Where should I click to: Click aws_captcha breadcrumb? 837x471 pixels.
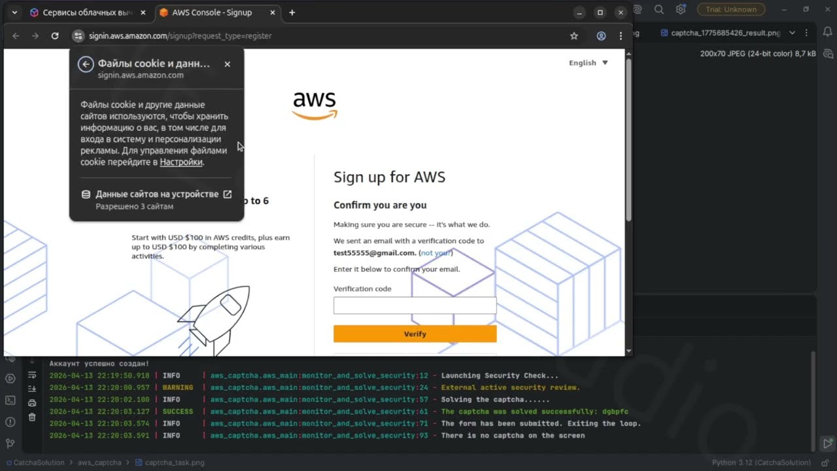click(x=99, y=462)
